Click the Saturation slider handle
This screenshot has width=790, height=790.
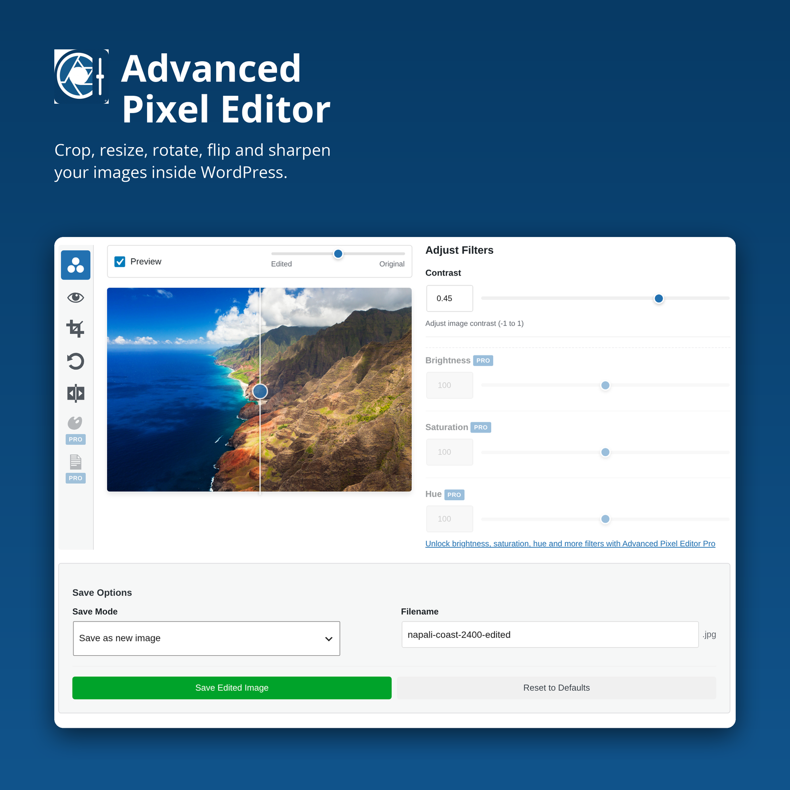click(x=605, y=452)
